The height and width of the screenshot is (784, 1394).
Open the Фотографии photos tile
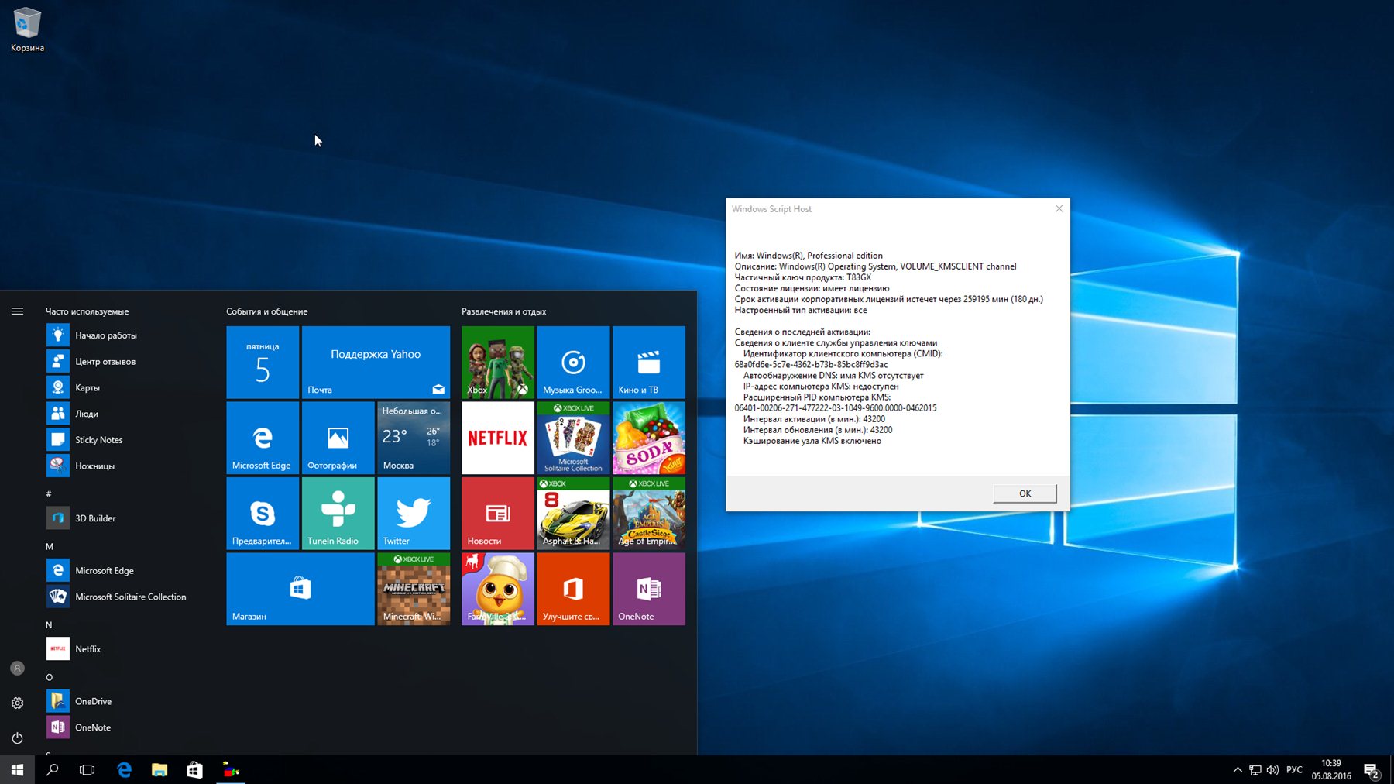[338, 438]
